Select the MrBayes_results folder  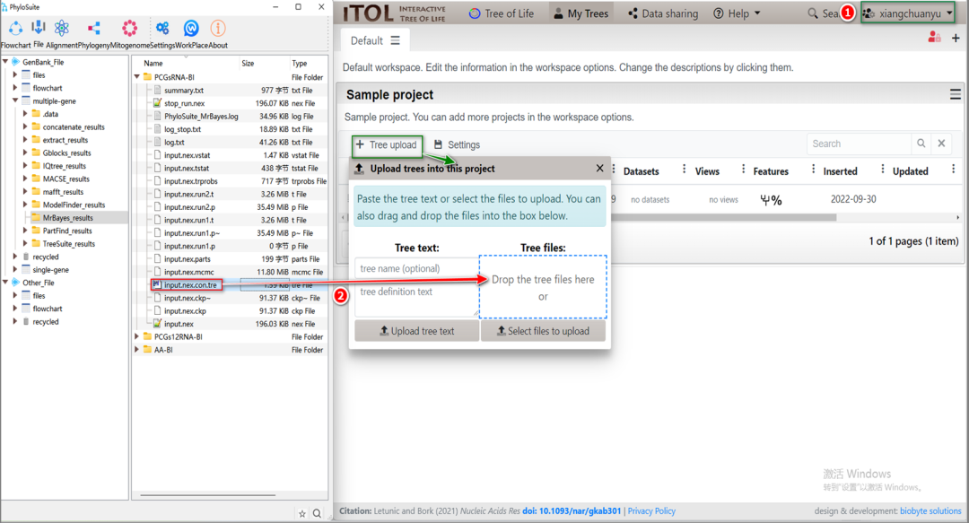(68, 218)
